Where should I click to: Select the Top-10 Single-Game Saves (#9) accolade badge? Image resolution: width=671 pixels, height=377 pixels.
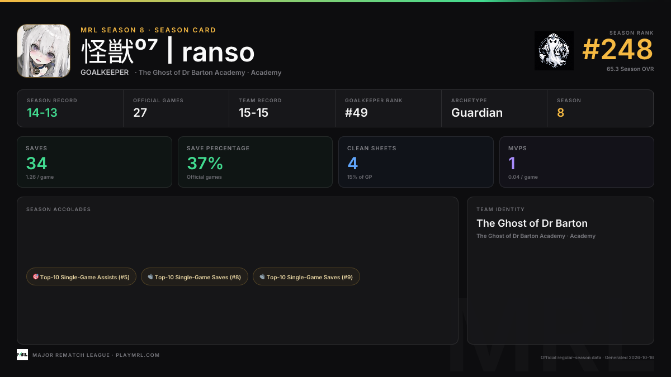[306, 277]
